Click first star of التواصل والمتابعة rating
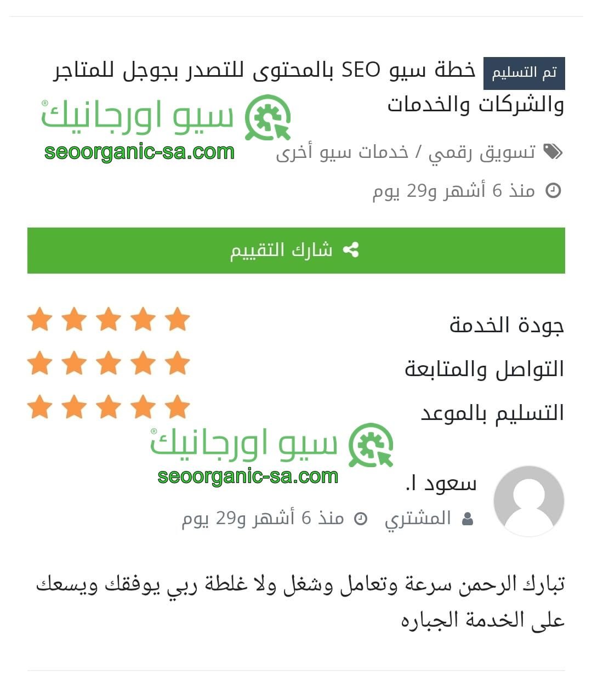This screenshot has height=687, width=592. point(178,363)
